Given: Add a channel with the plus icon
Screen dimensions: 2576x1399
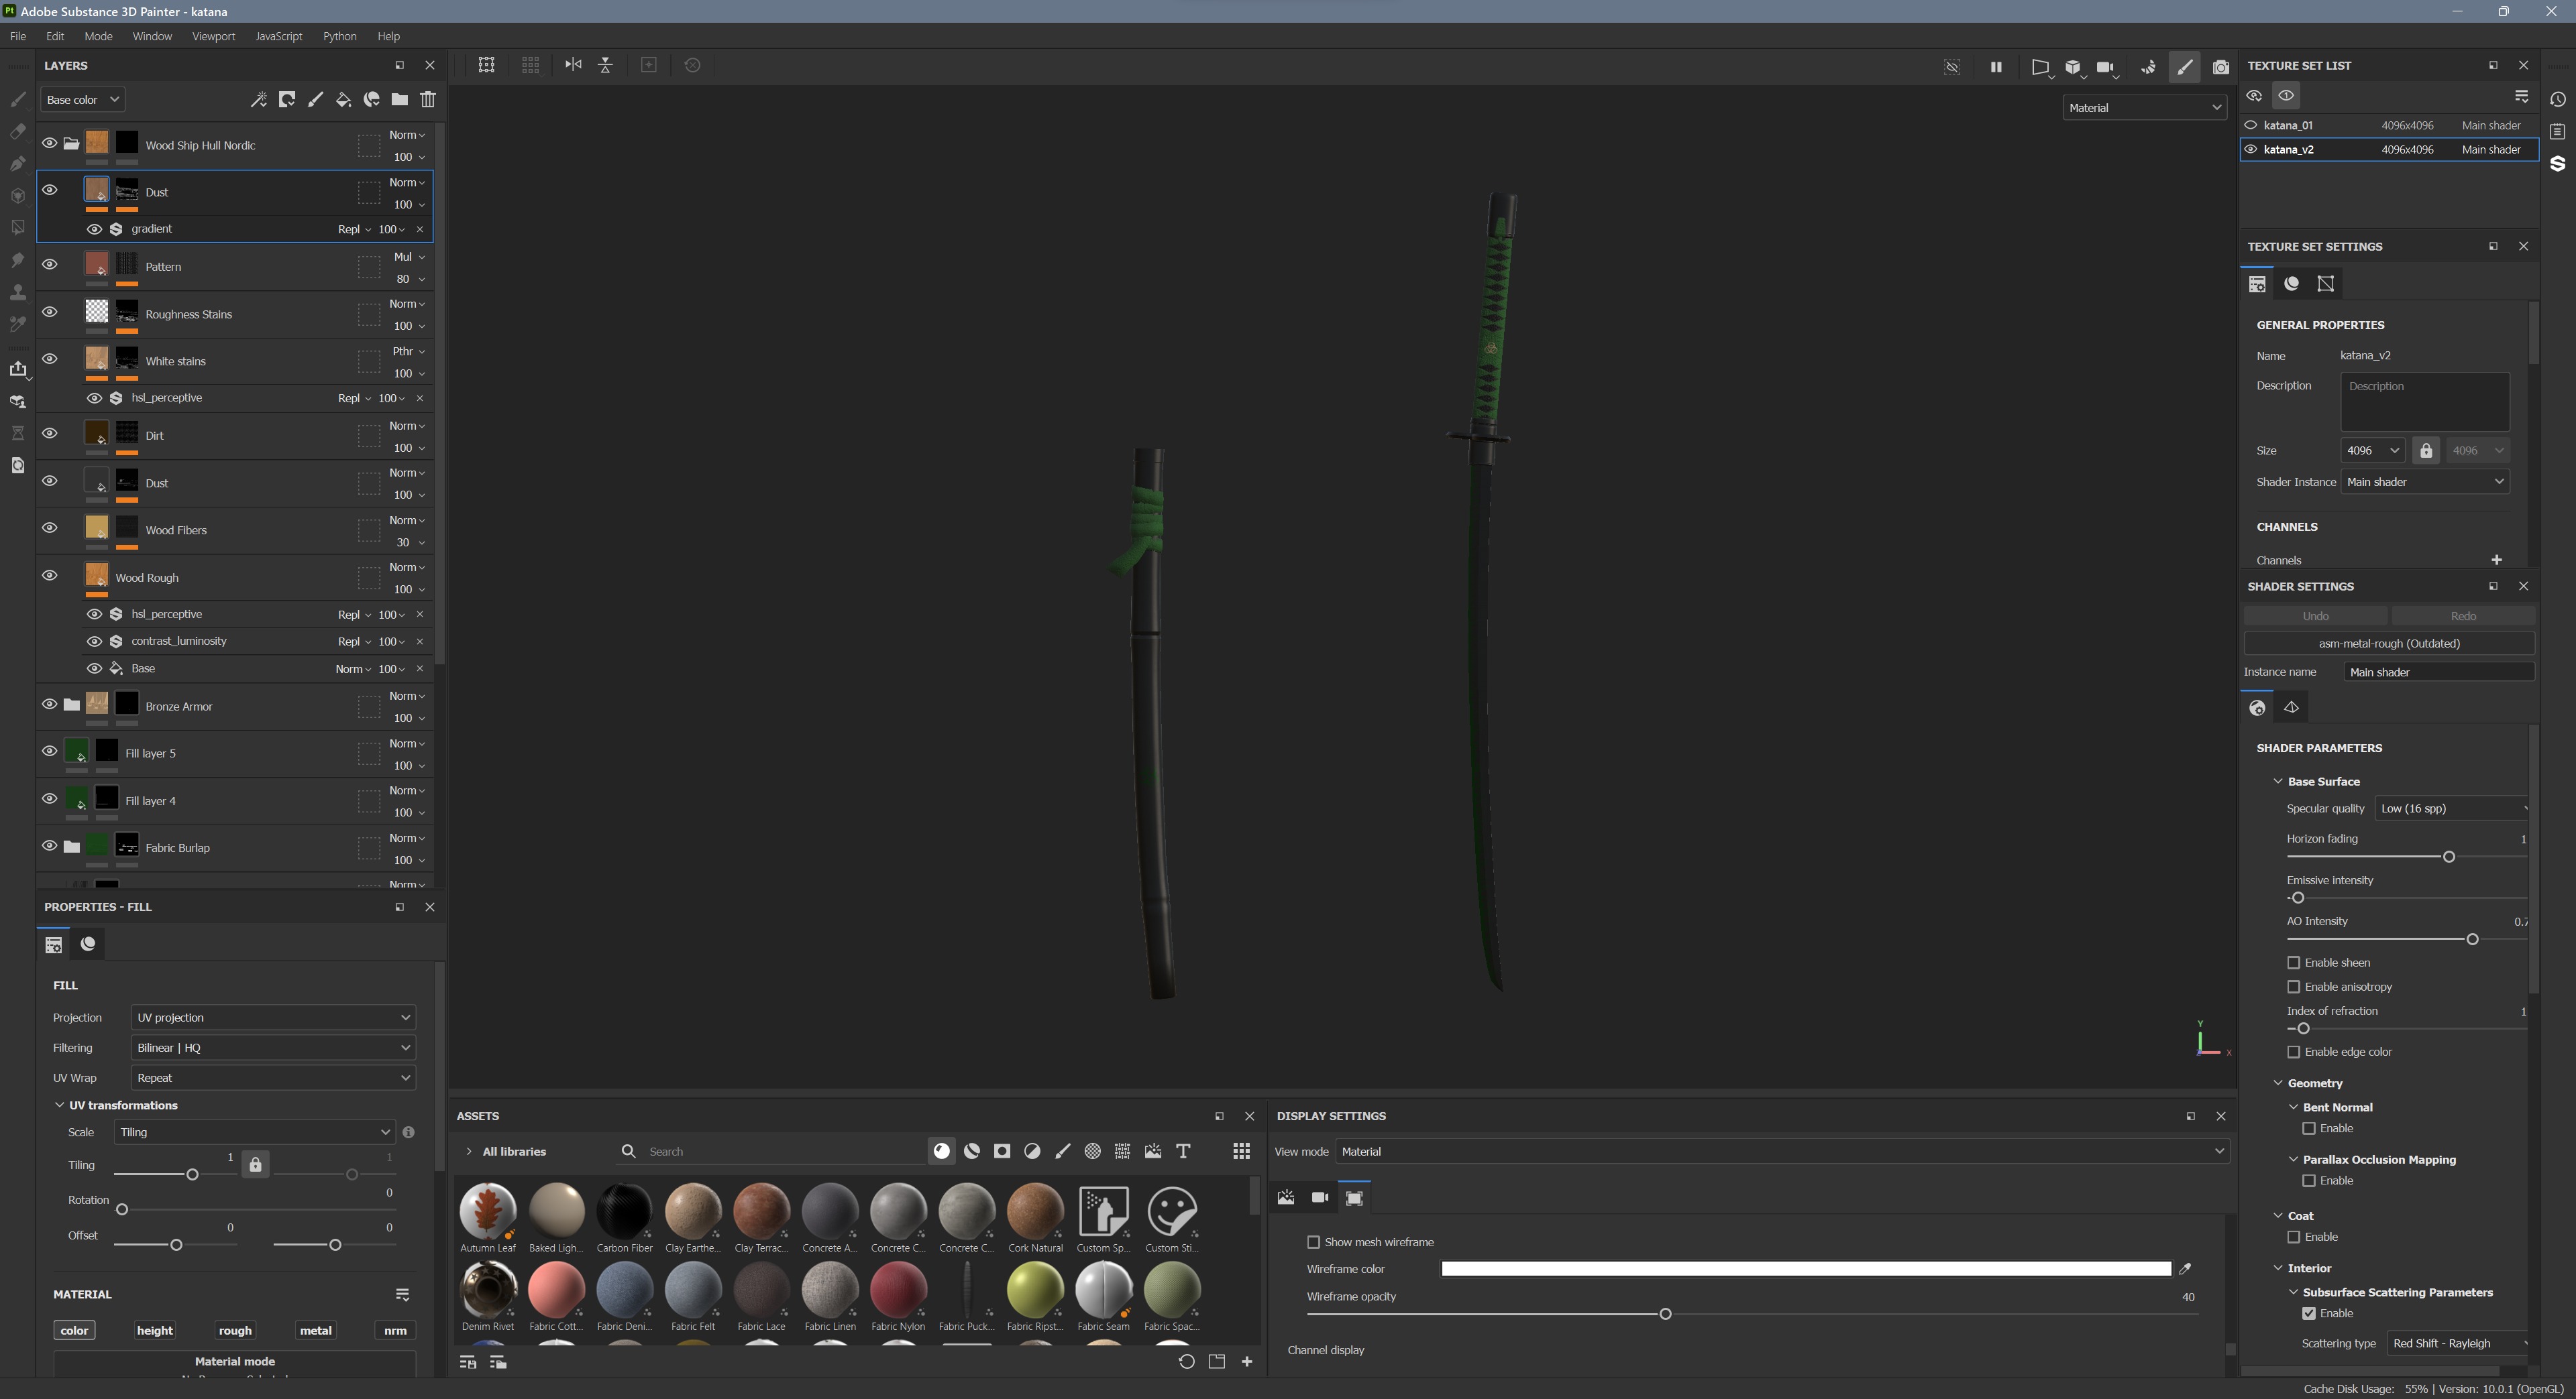Looking at the screenshot, I should (2496, 560).
